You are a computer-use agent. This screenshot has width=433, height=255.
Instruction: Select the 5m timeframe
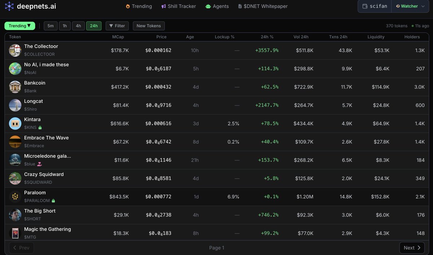coord(51,26)
